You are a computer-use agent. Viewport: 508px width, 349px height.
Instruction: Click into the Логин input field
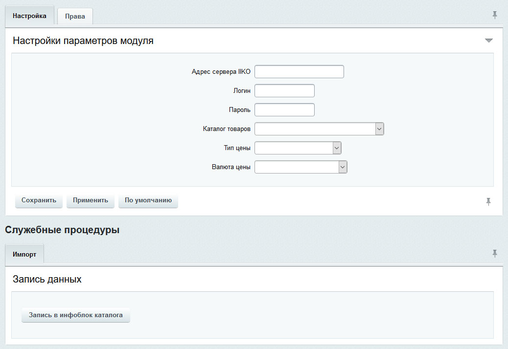[x=284, y=91]
